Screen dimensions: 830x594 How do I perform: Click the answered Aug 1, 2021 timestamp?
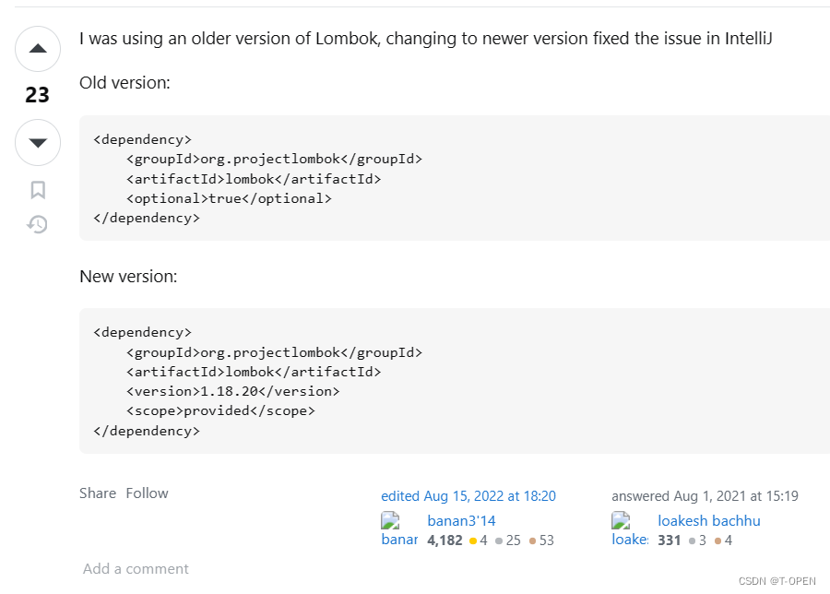pyautogui.click(x=705, y=496)
